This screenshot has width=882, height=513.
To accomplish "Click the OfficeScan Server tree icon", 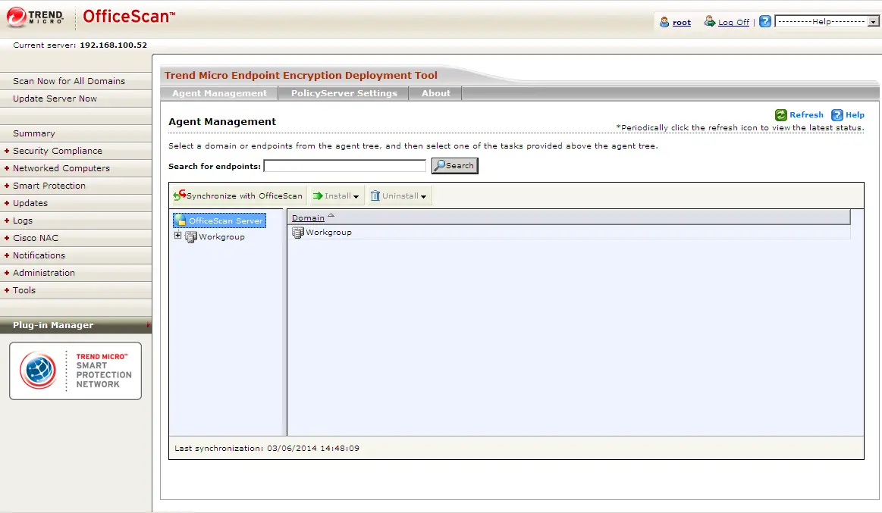I will point(180,221).
